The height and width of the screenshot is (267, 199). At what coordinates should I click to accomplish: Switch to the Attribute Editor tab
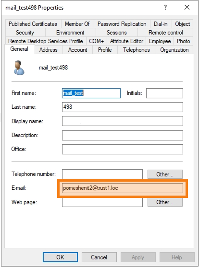tap(126, 41)
